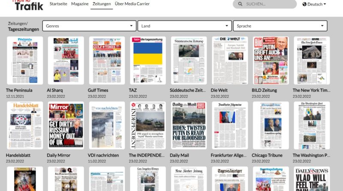
Task: Open The New York Times cover
Action: click(312, 61)
